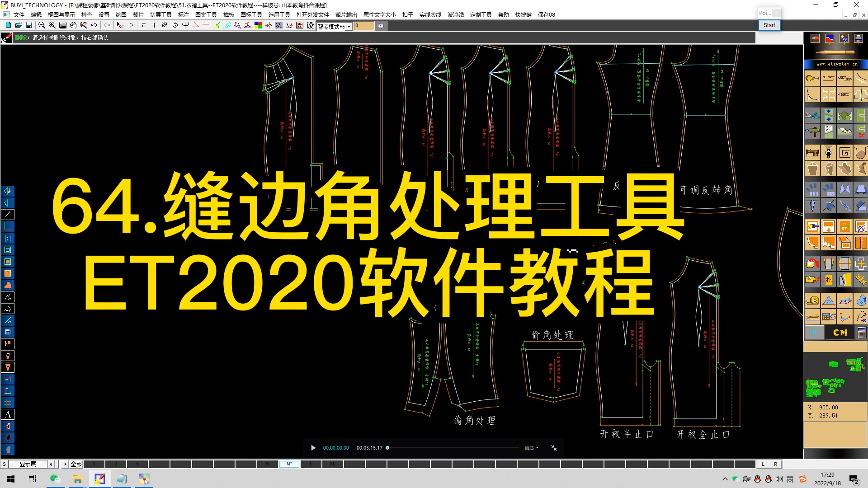Click the L button at bar end
The image size is (868, 488).
[x=763, y=464]
